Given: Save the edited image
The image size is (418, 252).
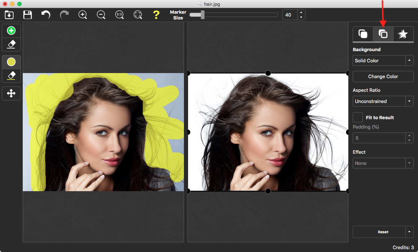Looking at the screenshot, I should click(x=27, y=15).
